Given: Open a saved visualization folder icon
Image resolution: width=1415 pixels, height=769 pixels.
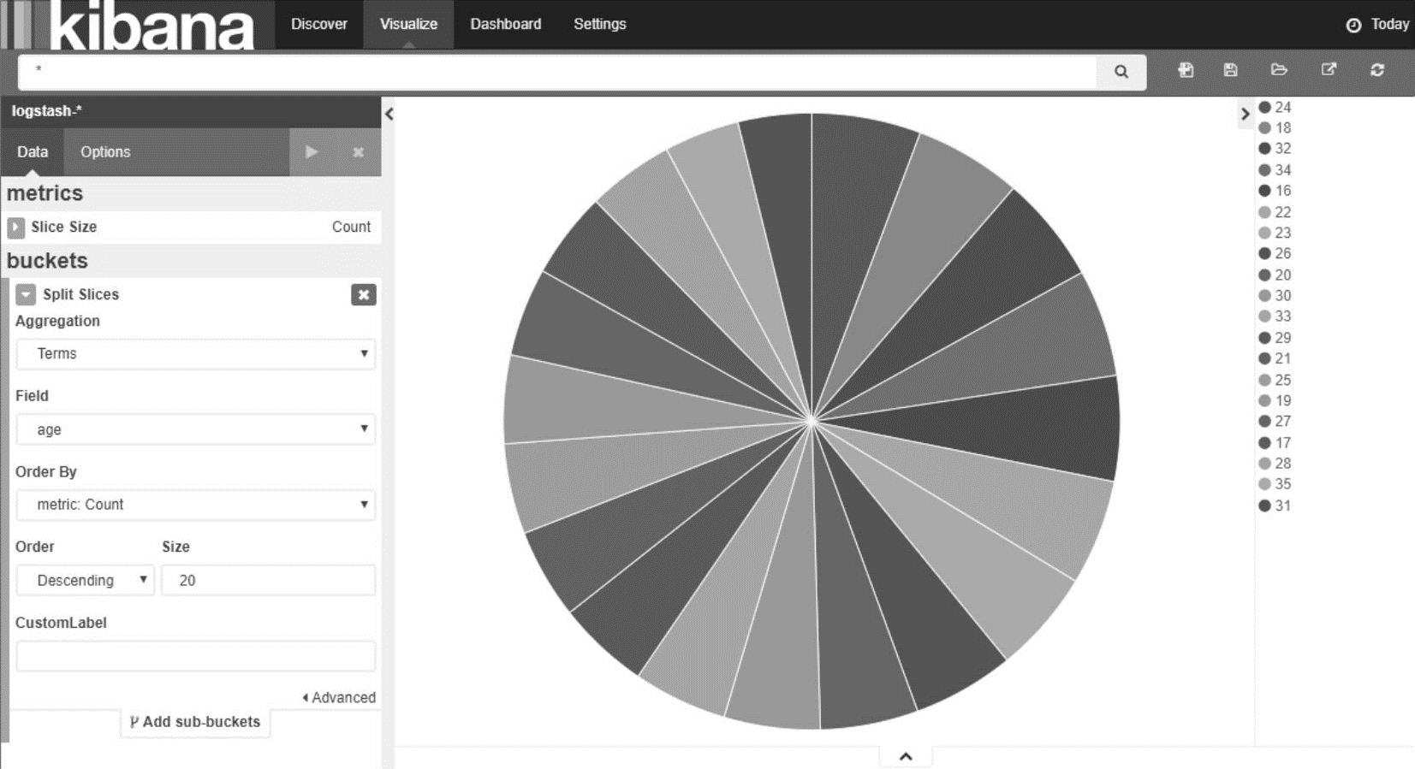Looking at the screenshot, I should point(1279,70).
